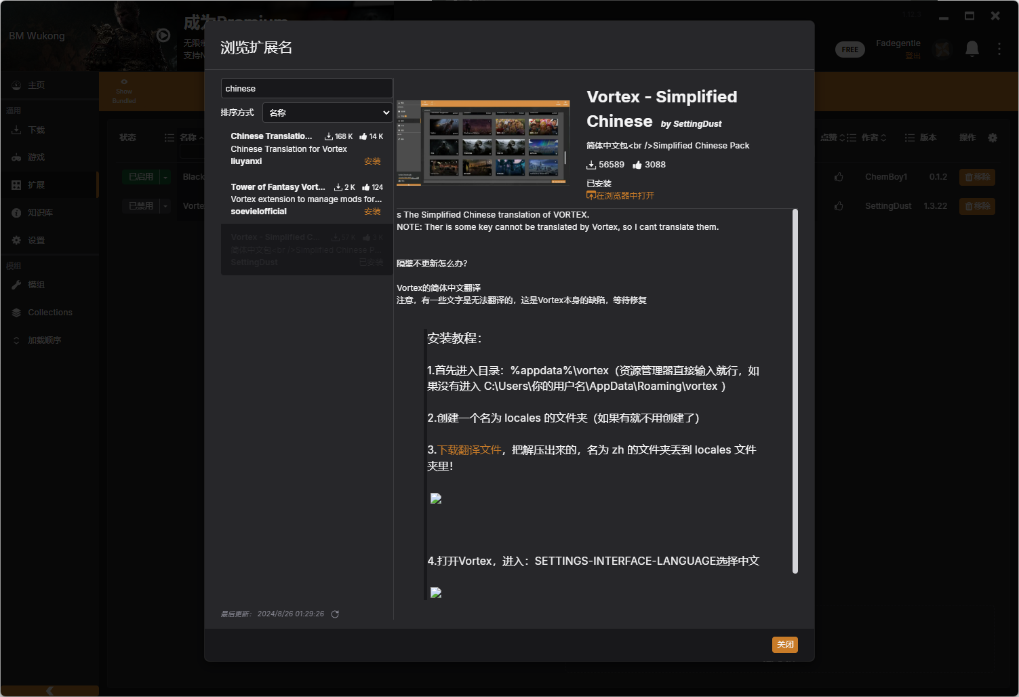Expand the dropdown arrow beside 已禁用
The width and height of the screenshot is (1019, 697).
[165, 206]
